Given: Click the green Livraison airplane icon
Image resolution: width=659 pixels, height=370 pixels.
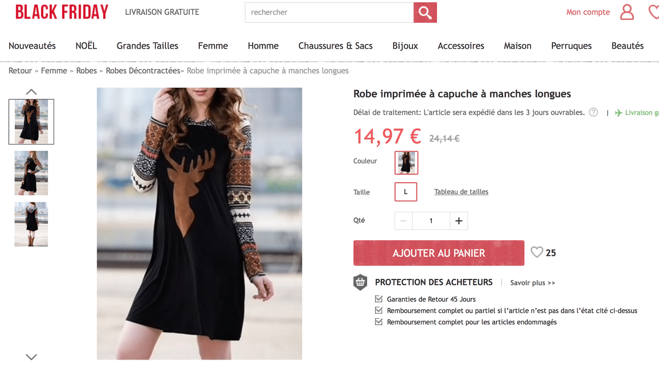Looking at the screenshot, I should pyautogui.click(x=618, y=113).
